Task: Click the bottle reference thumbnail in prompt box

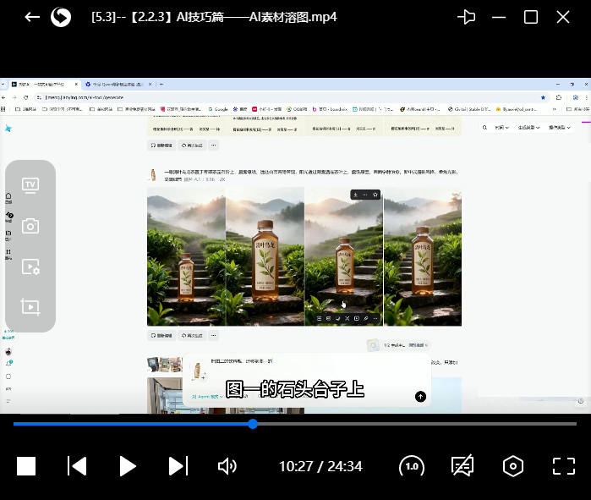Action: click(197, 370)
